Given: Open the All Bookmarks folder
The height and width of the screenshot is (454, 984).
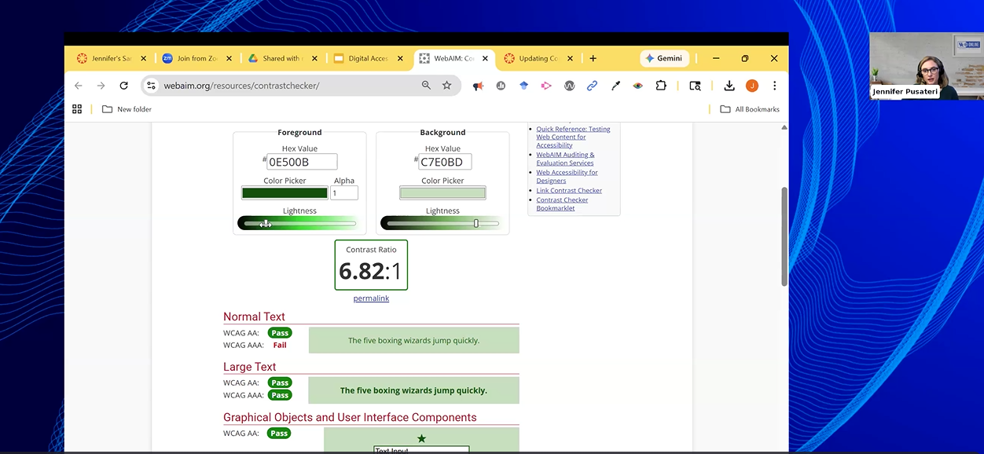Looking at the screenshot, I should [750, 109].
